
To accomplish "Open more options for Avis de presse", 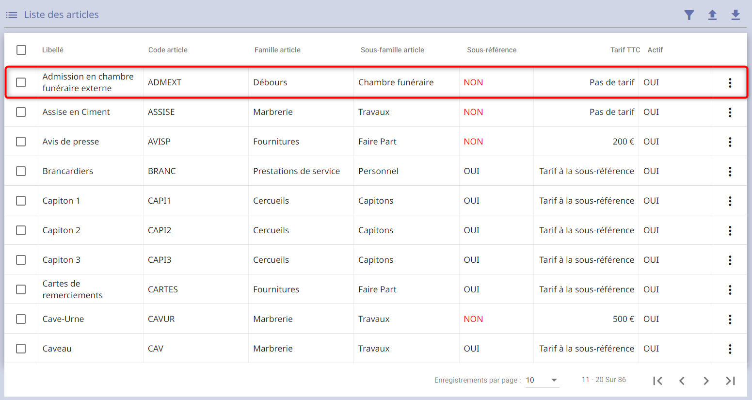I will [730, 142].
